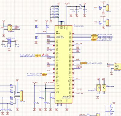Select capacitor C22 2.2uF

tap(8, 109)
